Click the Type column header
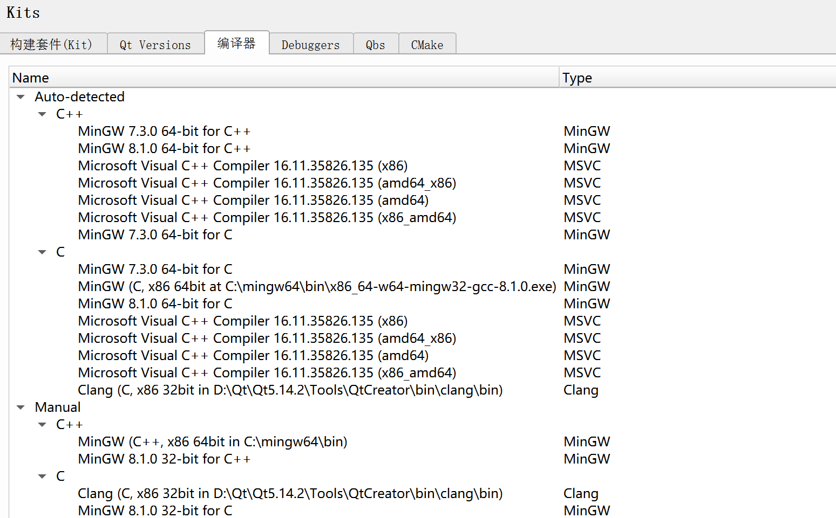 point(698,78)
